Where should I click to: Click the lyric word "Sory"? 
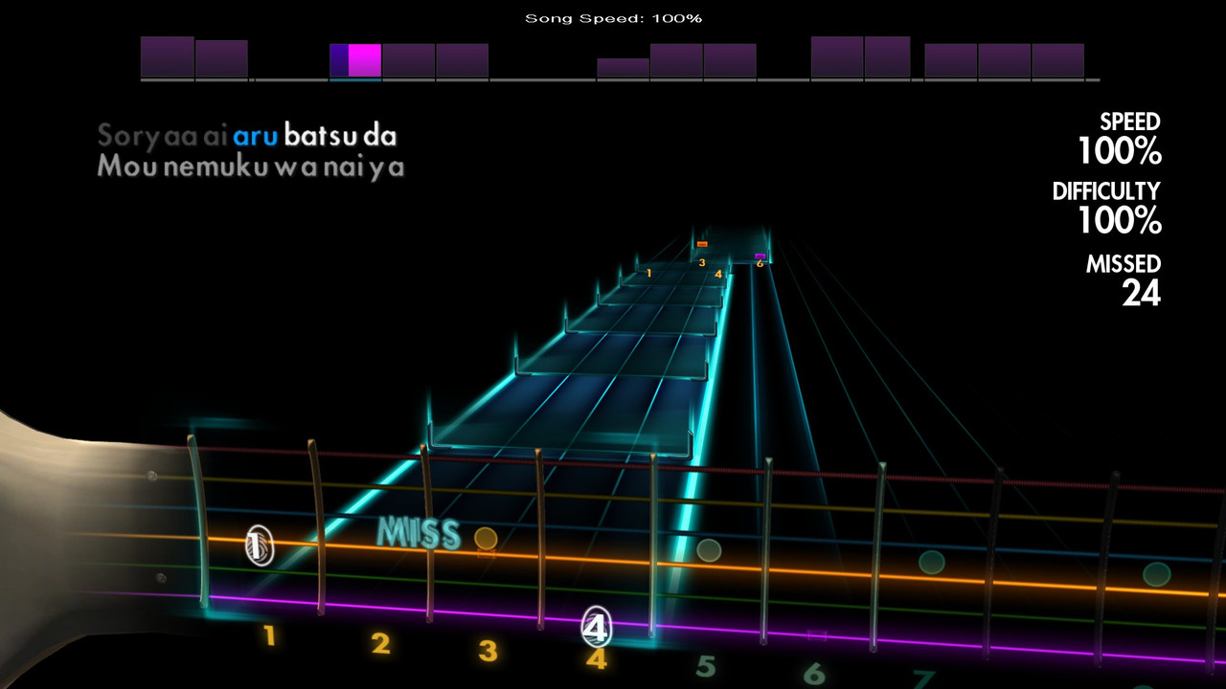tap(127, 136)
